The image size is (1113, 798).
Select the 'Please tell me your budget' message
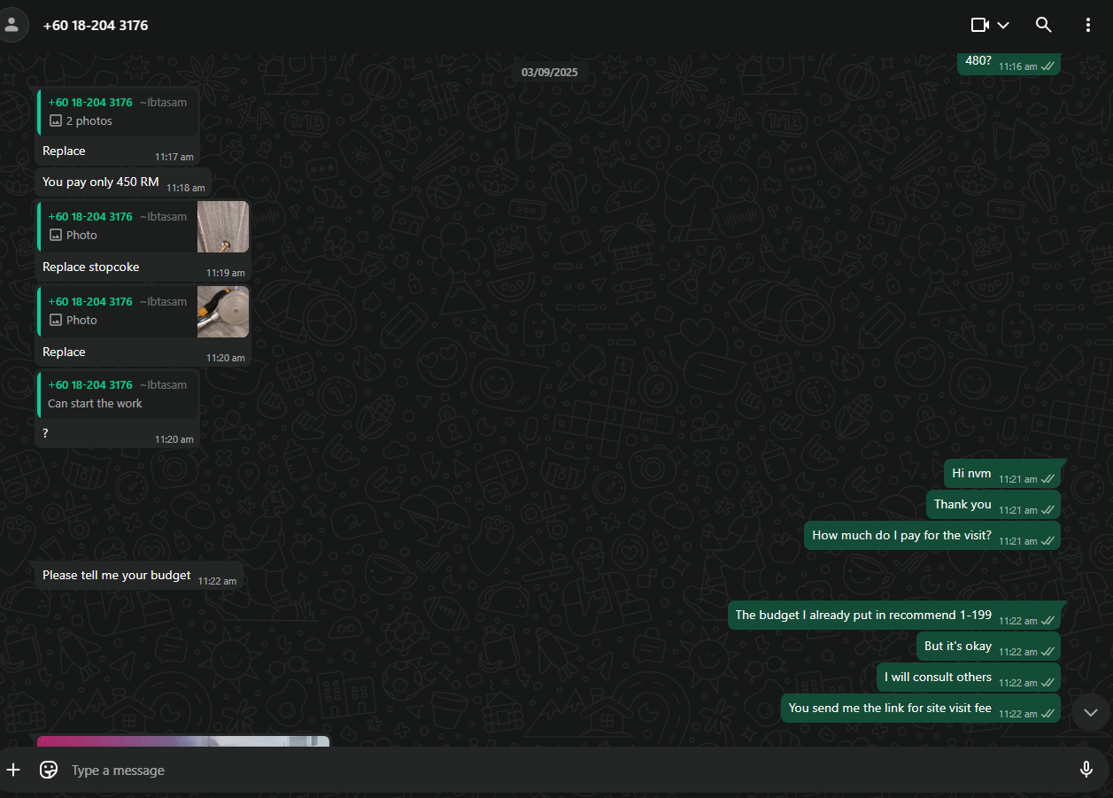pos(139,576)
